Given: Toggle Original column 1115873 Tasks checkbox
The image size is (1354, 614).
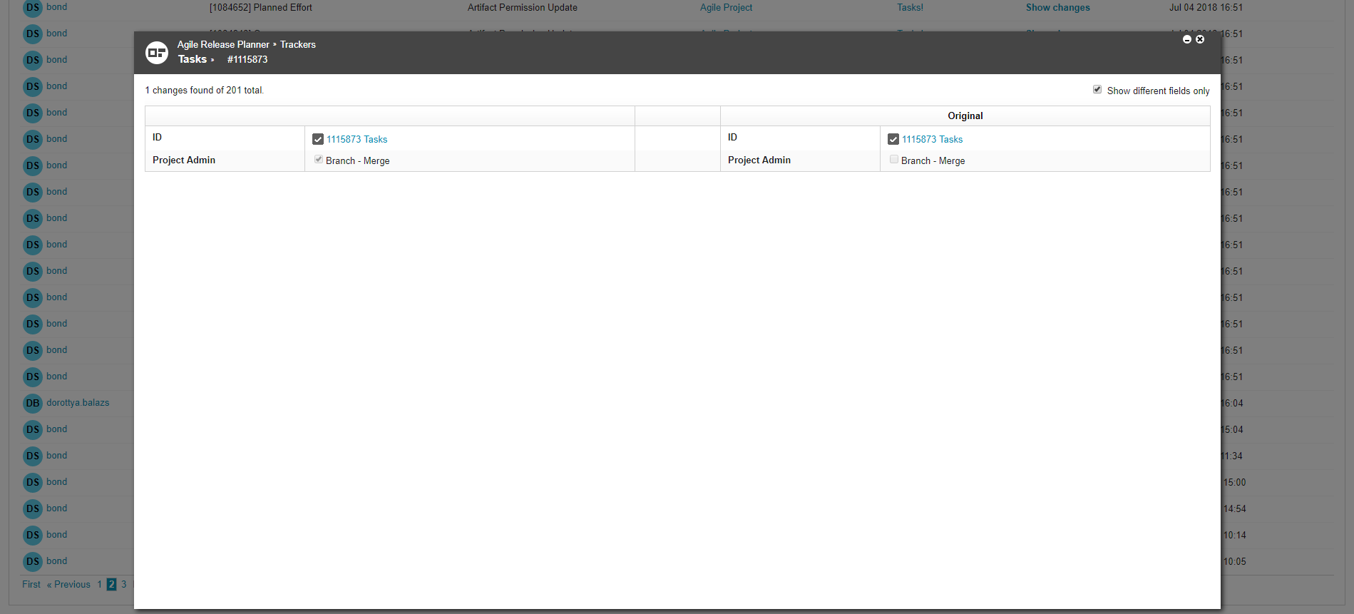Looking at the screenshot, I should coord(893,139).
